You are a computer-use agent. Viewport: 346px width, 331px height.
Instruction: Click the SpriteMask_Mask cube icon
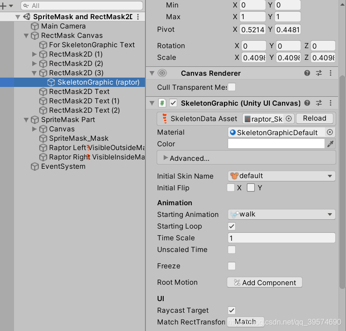pos(43,138)
